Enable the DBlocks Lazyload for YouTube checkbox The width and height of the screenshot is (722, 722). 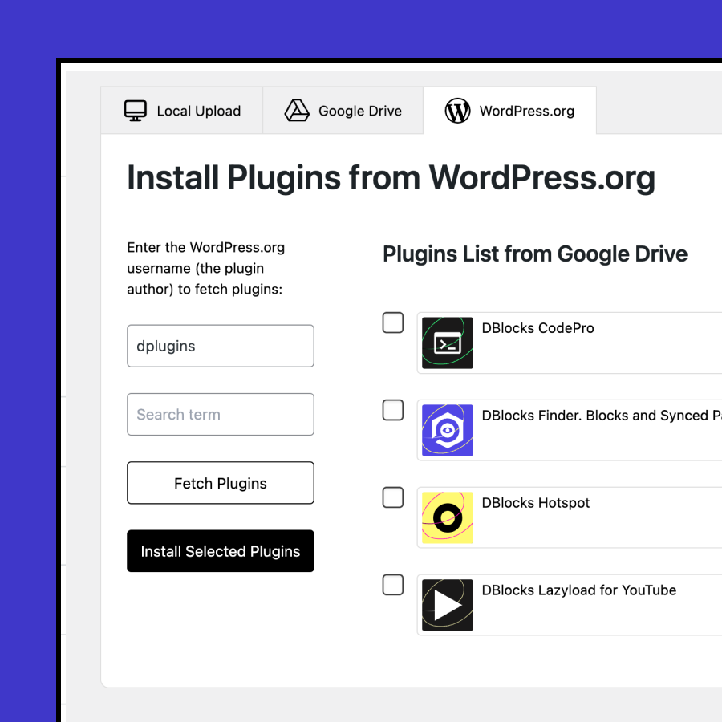(393, 585)
